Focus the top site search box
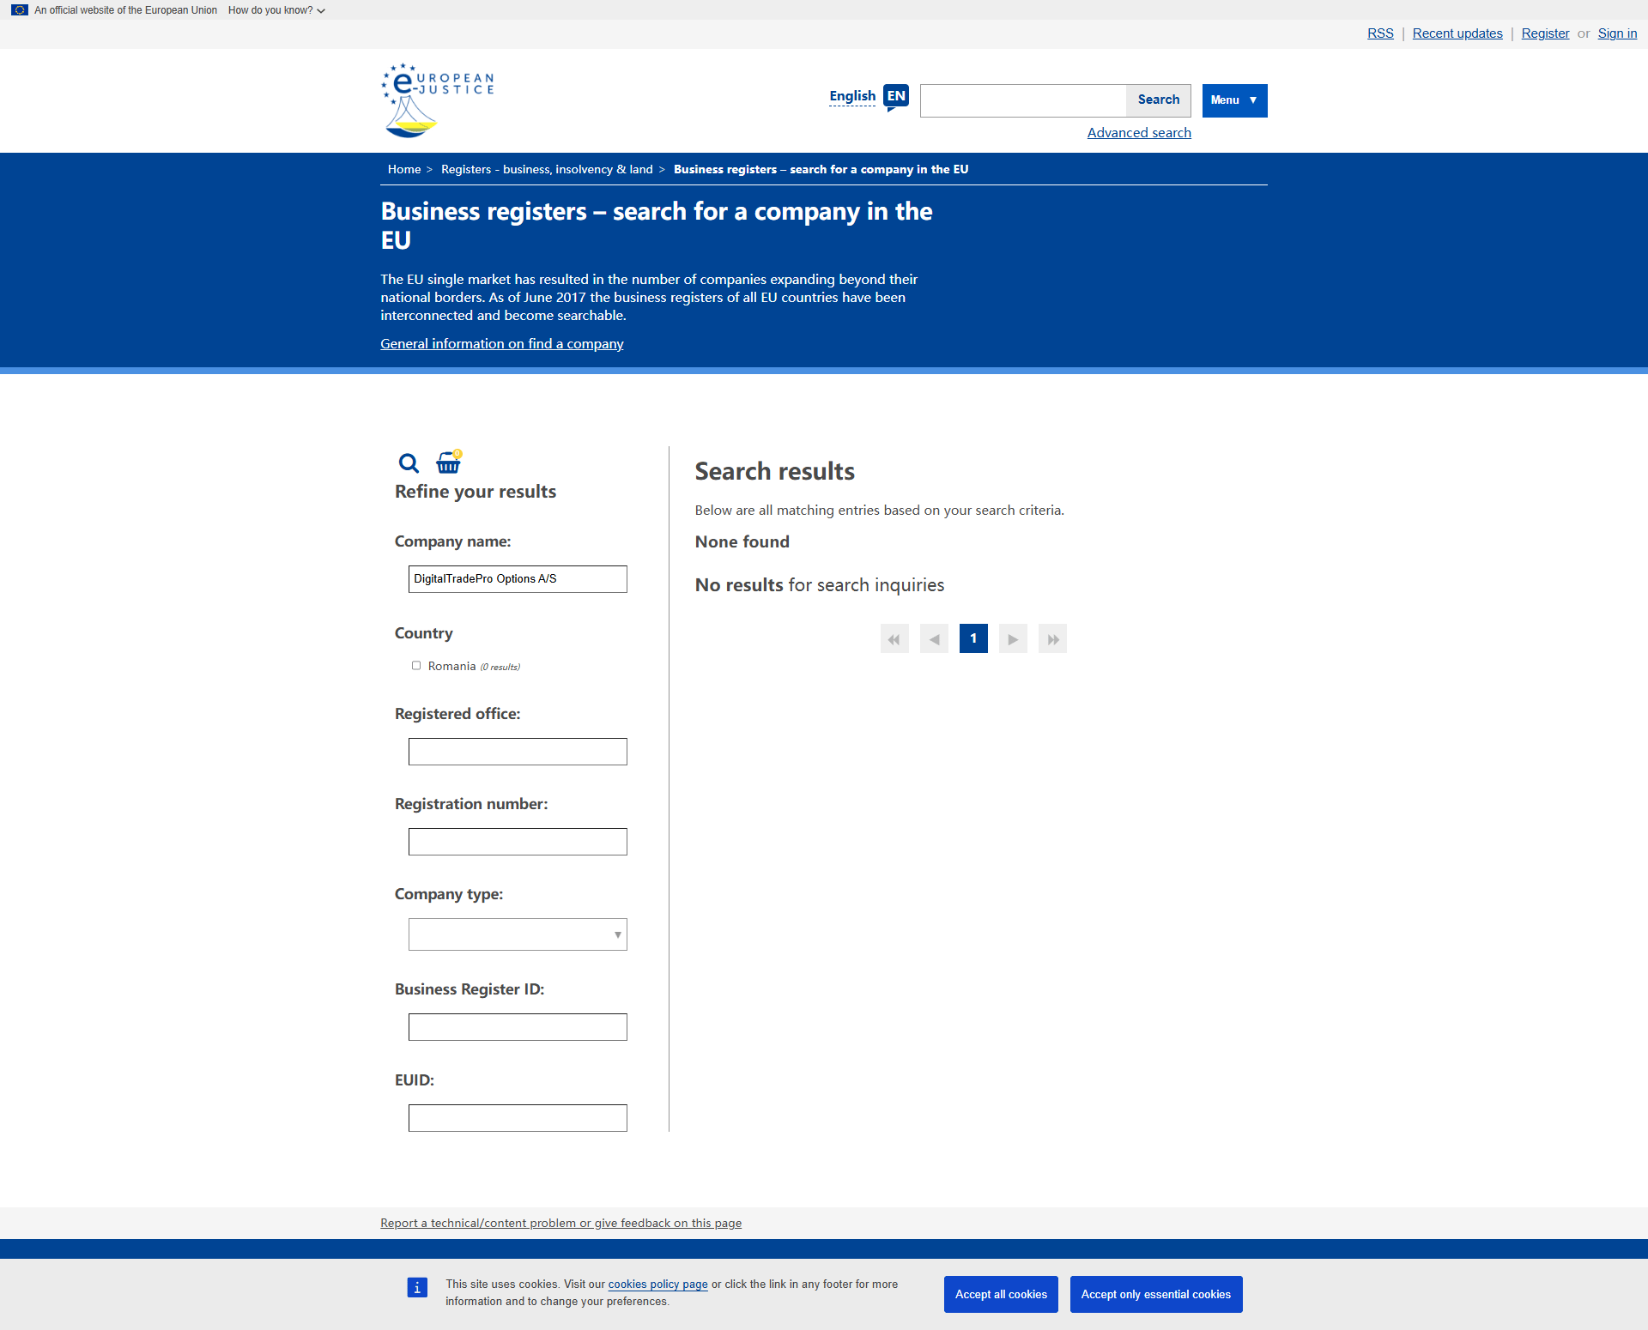 tap(1023, 100)
